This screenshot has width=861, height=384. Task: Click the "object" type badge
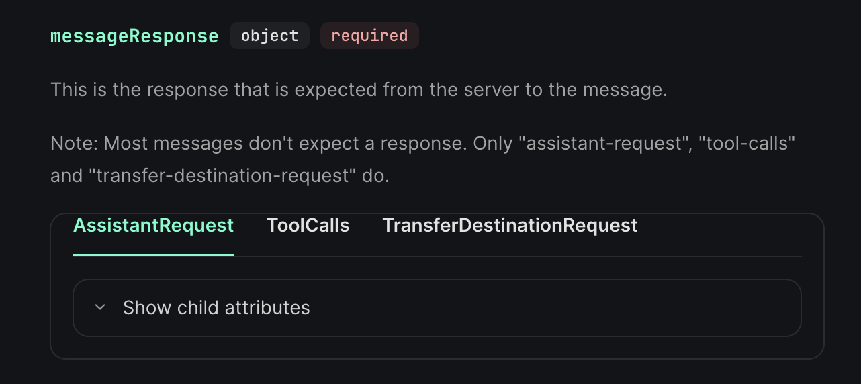click(269, 36)
